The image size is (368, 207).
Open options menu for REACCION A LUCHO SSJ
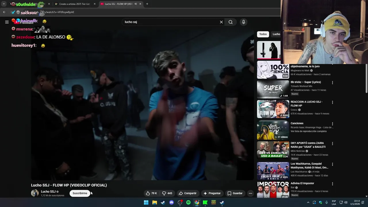332,102
